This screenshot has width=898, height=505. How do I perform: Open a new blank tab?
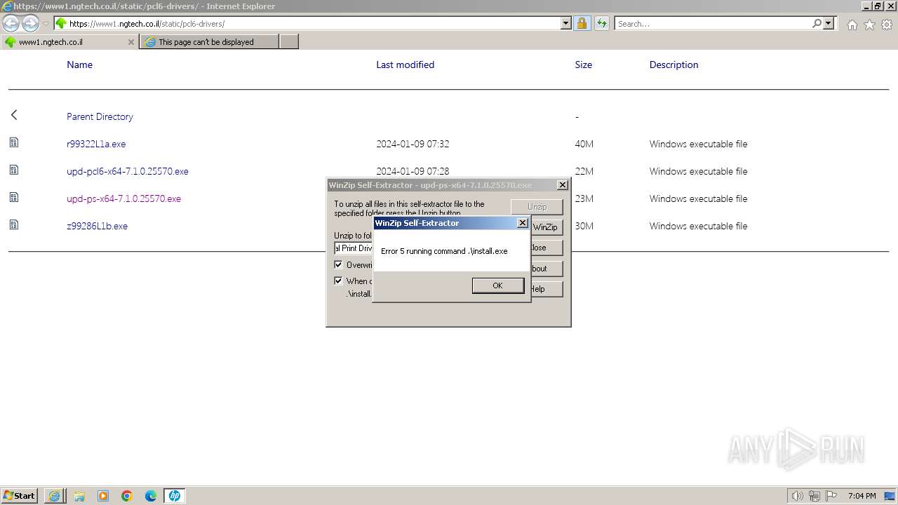click(289, 42)
